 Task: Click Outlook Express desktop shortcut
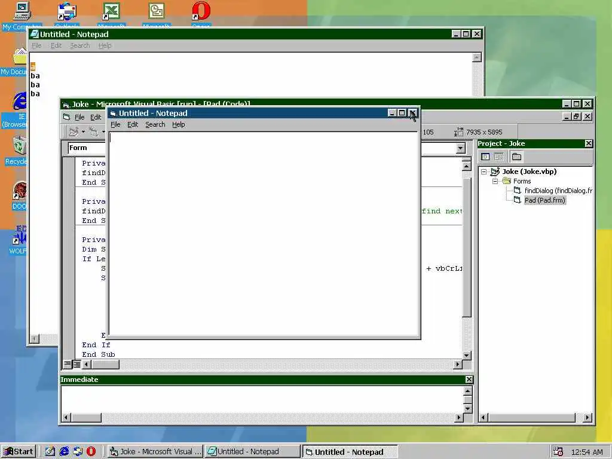tap(67, 11)
